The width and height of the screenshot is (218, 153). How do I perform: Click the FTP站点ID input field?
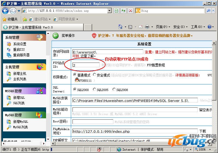[86, 65]
